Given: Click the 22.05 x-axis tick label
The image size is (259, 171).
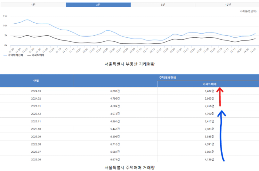Looking at the screenshot, I should pos(105,50).
